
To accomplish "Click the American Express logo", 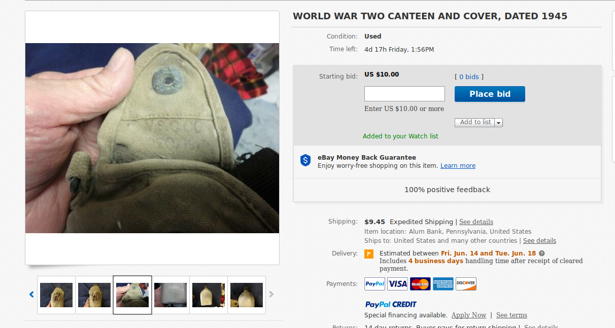I will (x=443, y=284).
